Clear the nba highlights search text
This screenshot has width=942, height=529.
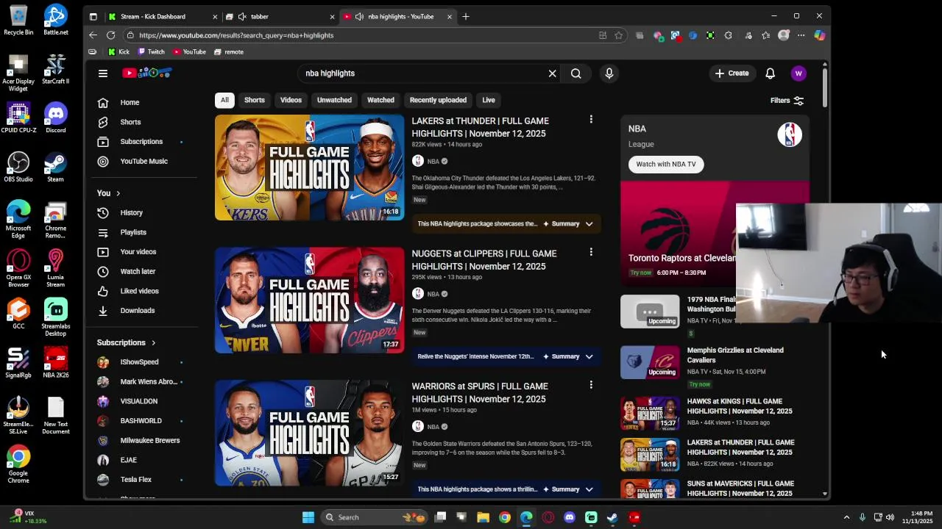pyautogui.click(x=552, y=73)
